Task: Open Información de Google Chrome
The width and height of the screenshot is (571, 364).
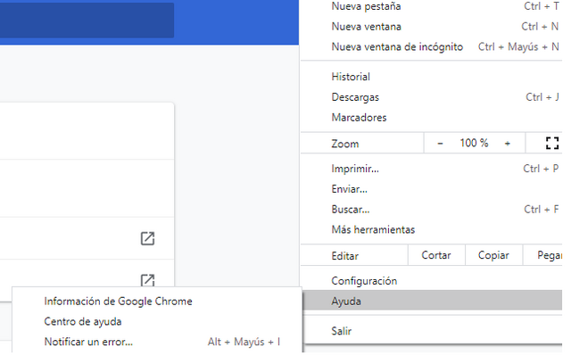Action: pos(157,302)
